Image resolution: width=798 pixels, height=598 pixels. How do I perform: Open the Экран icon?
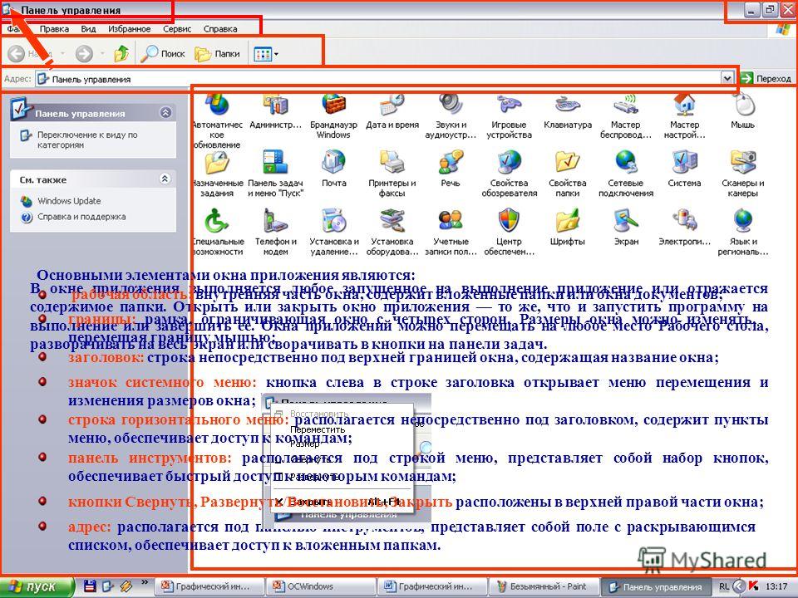pos(625,221)
